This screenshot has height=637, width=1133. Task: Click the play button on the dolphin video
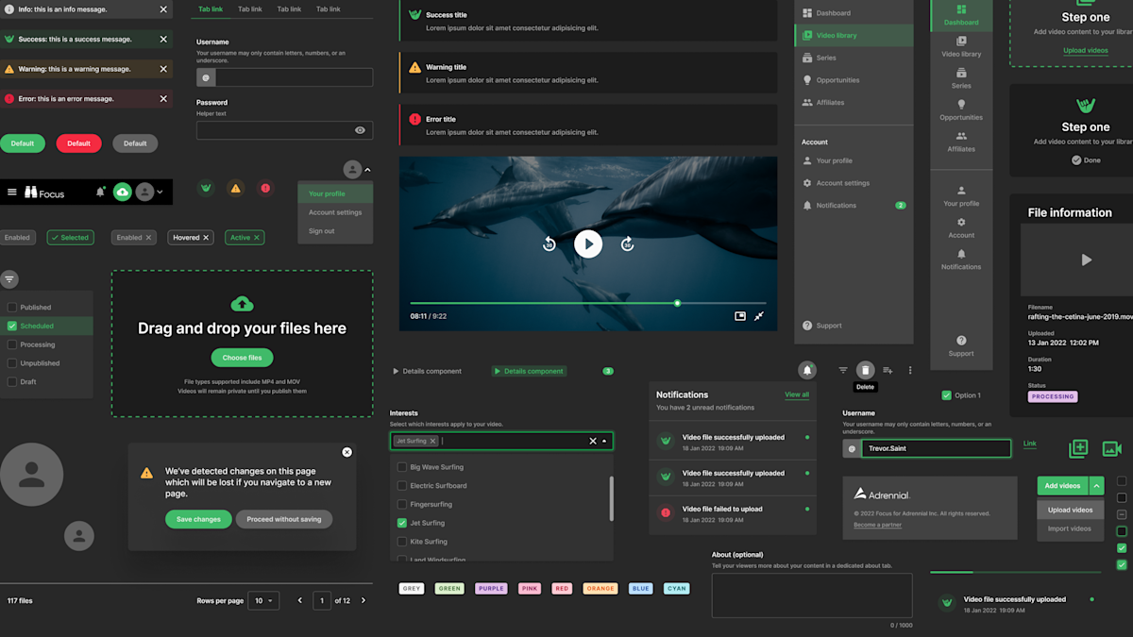point(587,243)
